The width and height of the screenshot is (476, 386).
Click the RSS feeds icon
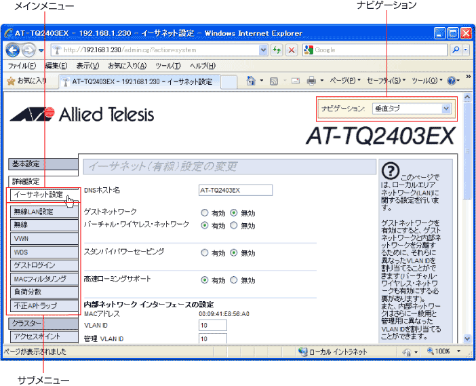[274, 81]
